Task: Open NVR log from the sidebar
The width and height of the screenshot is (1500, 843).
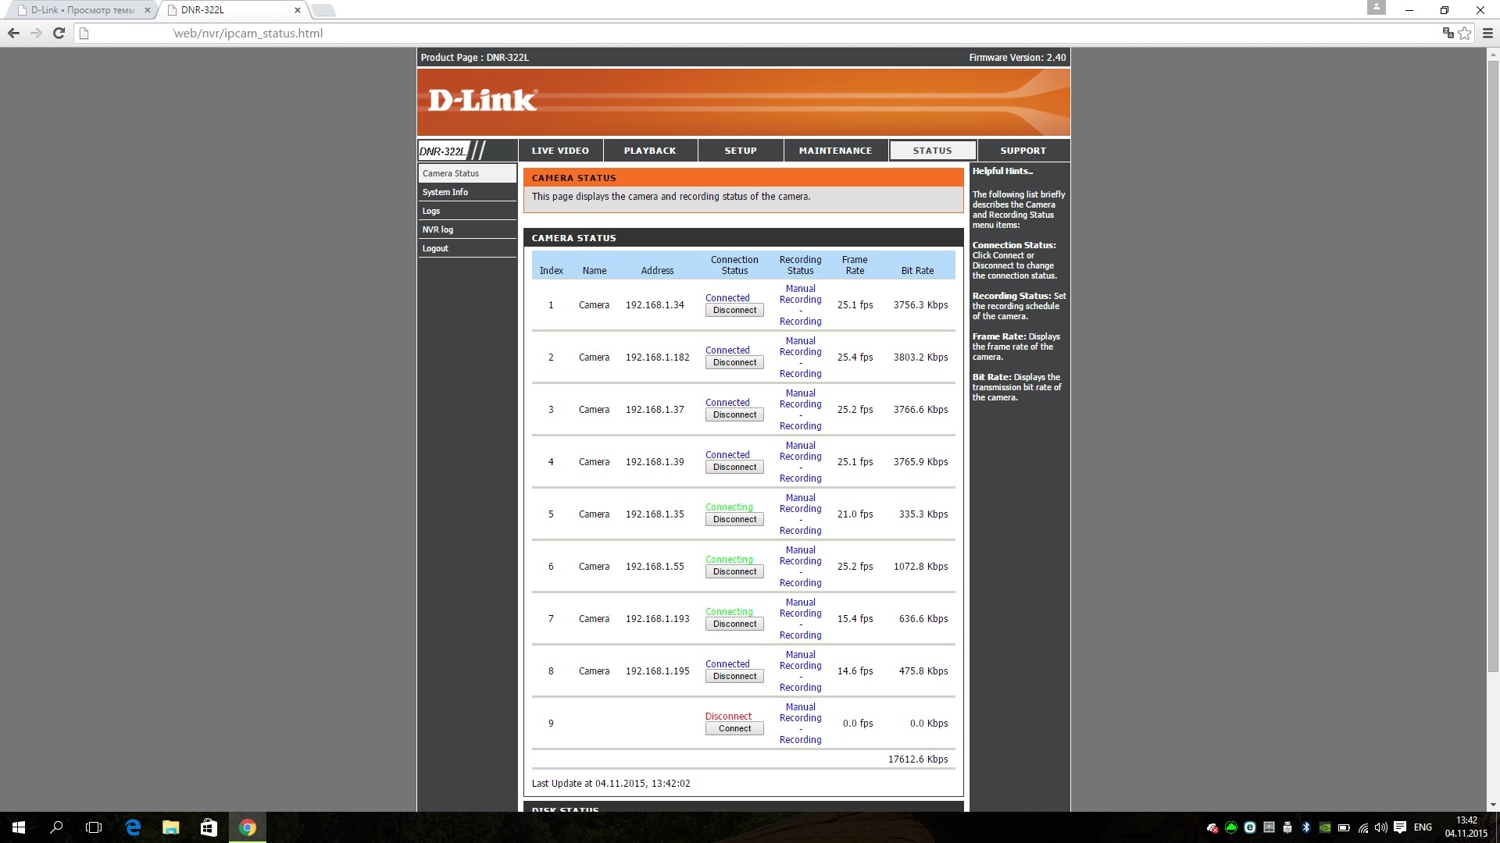Action: click(437, 229)
